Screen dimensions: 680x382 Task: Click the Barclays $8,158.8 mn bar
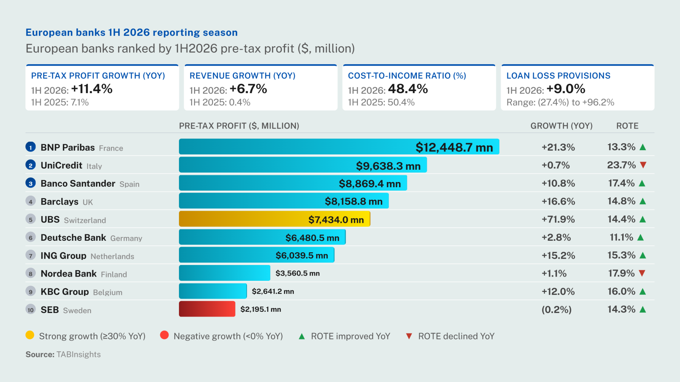pos(284,201)
